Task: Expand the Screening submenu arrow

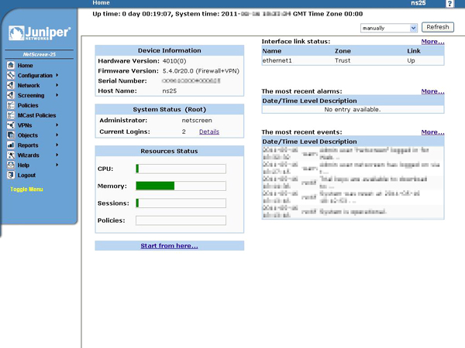Action: pos(57,95)
